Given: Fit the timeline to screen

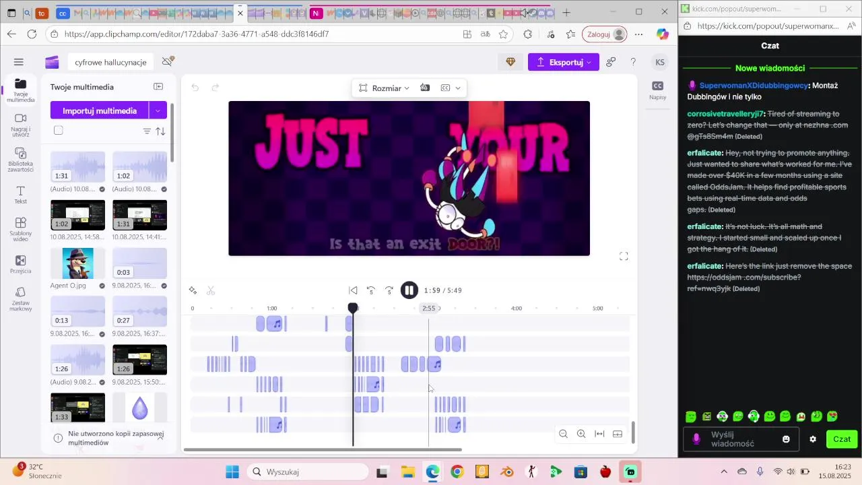Looking at the screenshot, I should [x=599, y=434].
